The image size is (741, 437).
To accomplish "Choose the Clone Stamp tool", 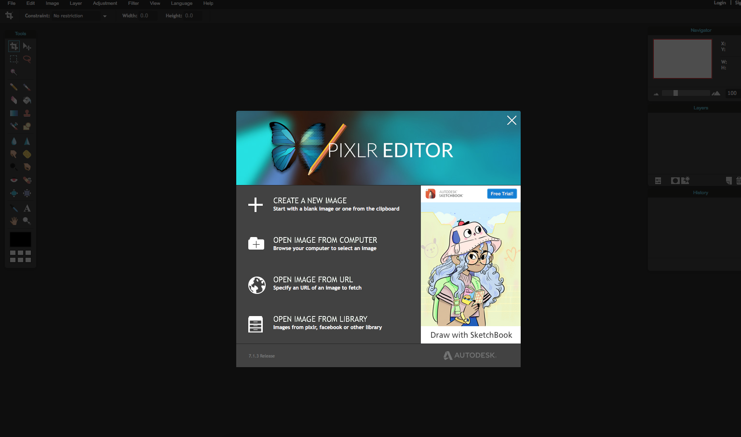I will 27,113.
